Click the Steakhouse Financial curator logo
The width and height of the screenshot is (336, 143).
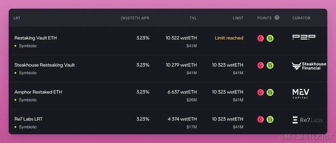[x=309, y=66]
